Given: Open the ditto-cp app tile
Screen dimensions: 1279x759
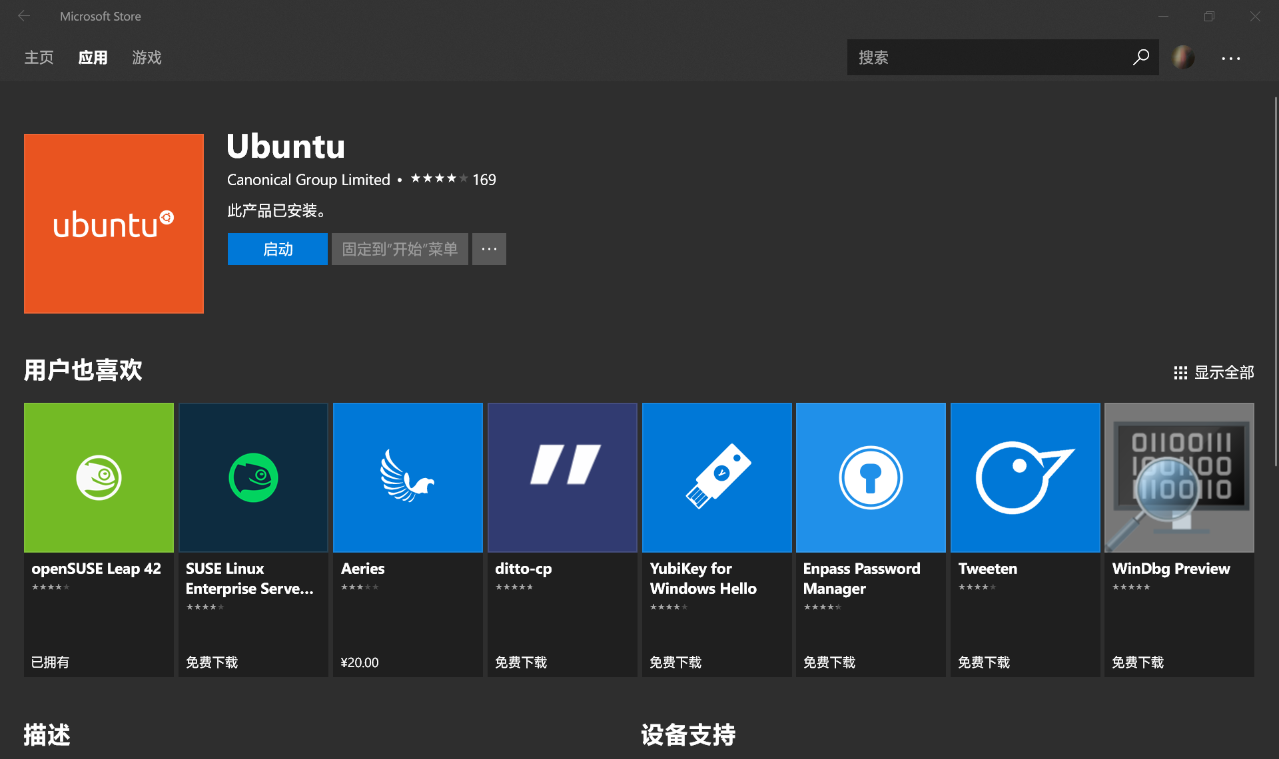Looking at the screenshot, I should click(x=562, y=477).
